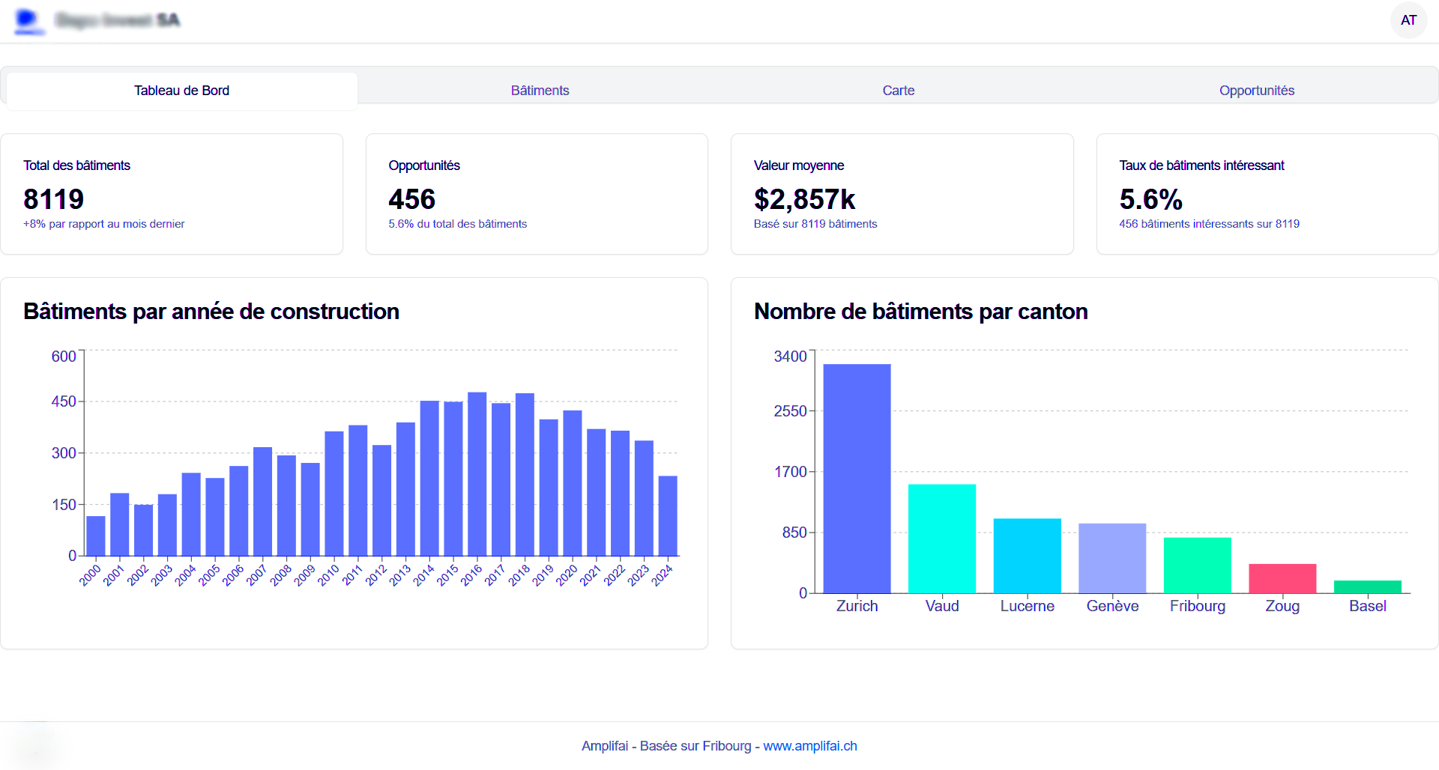Click the company logo icon
The width and height of the screenshot is (1439, 770).
click(x=28, y=20)
